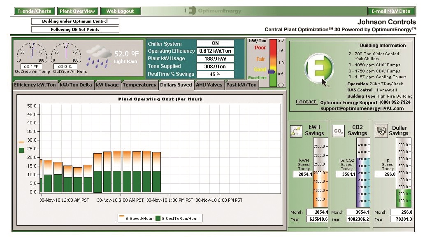Click the Johnson Controls title
This screenshot has height=238, width=425.
[386, 22]
